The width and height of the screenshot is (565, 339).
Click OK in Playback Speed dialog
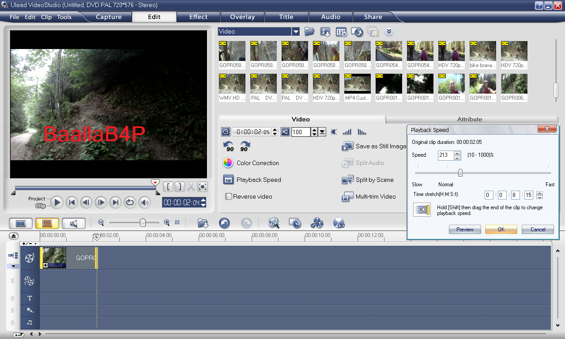501,229
